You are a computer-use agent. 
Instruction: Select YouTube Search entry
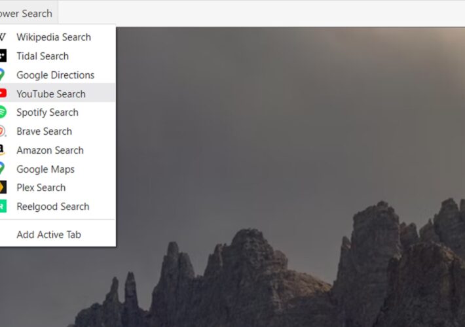pos(58,94)
